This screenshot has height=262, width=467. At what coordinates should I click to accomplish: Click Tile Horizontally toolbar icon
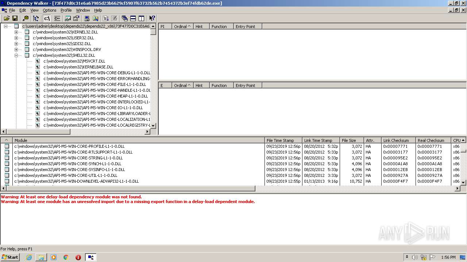click(133, 18)
